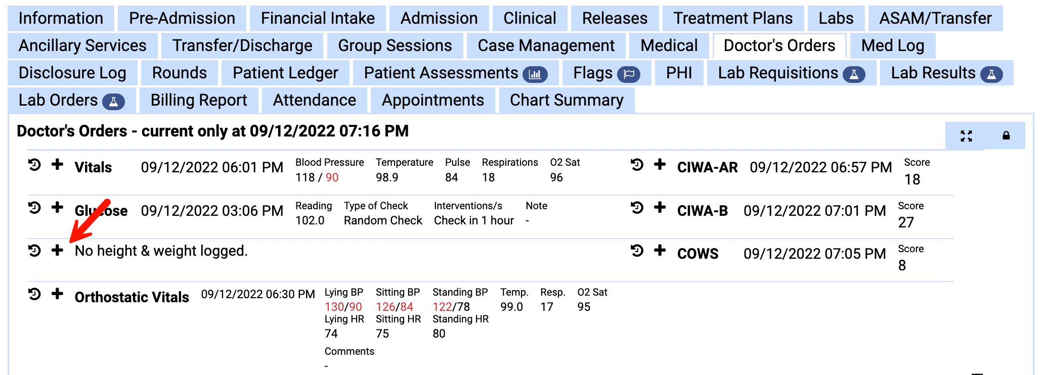Go to the Patient Assessments tab
The image size is (1044, 375).
point(455,73)
